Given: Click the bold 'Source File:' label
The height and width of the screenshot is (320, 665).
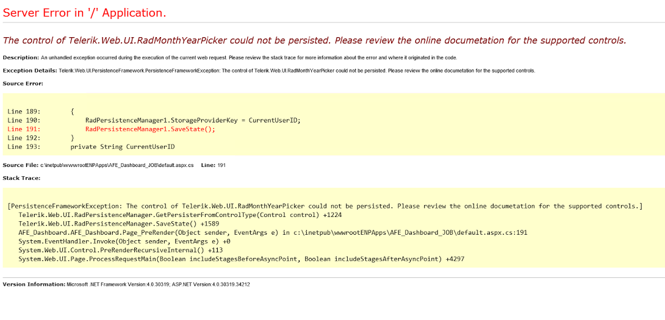Looking at the screenshot, I should pyautogui.click(x=21, y=165).
